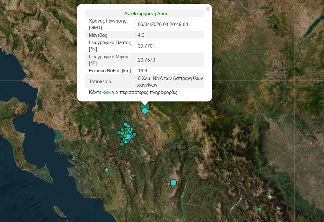The width and height of the screenshot is (324, 222).
Task: Click the topmost cyan marker in the cluster
Action: [x=126, y=124]
